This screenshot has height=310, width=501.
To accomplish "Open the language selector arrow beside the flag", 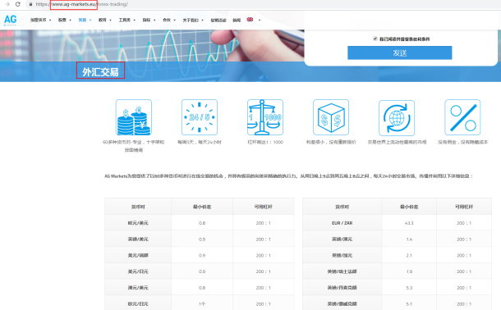I will point(260,20).
